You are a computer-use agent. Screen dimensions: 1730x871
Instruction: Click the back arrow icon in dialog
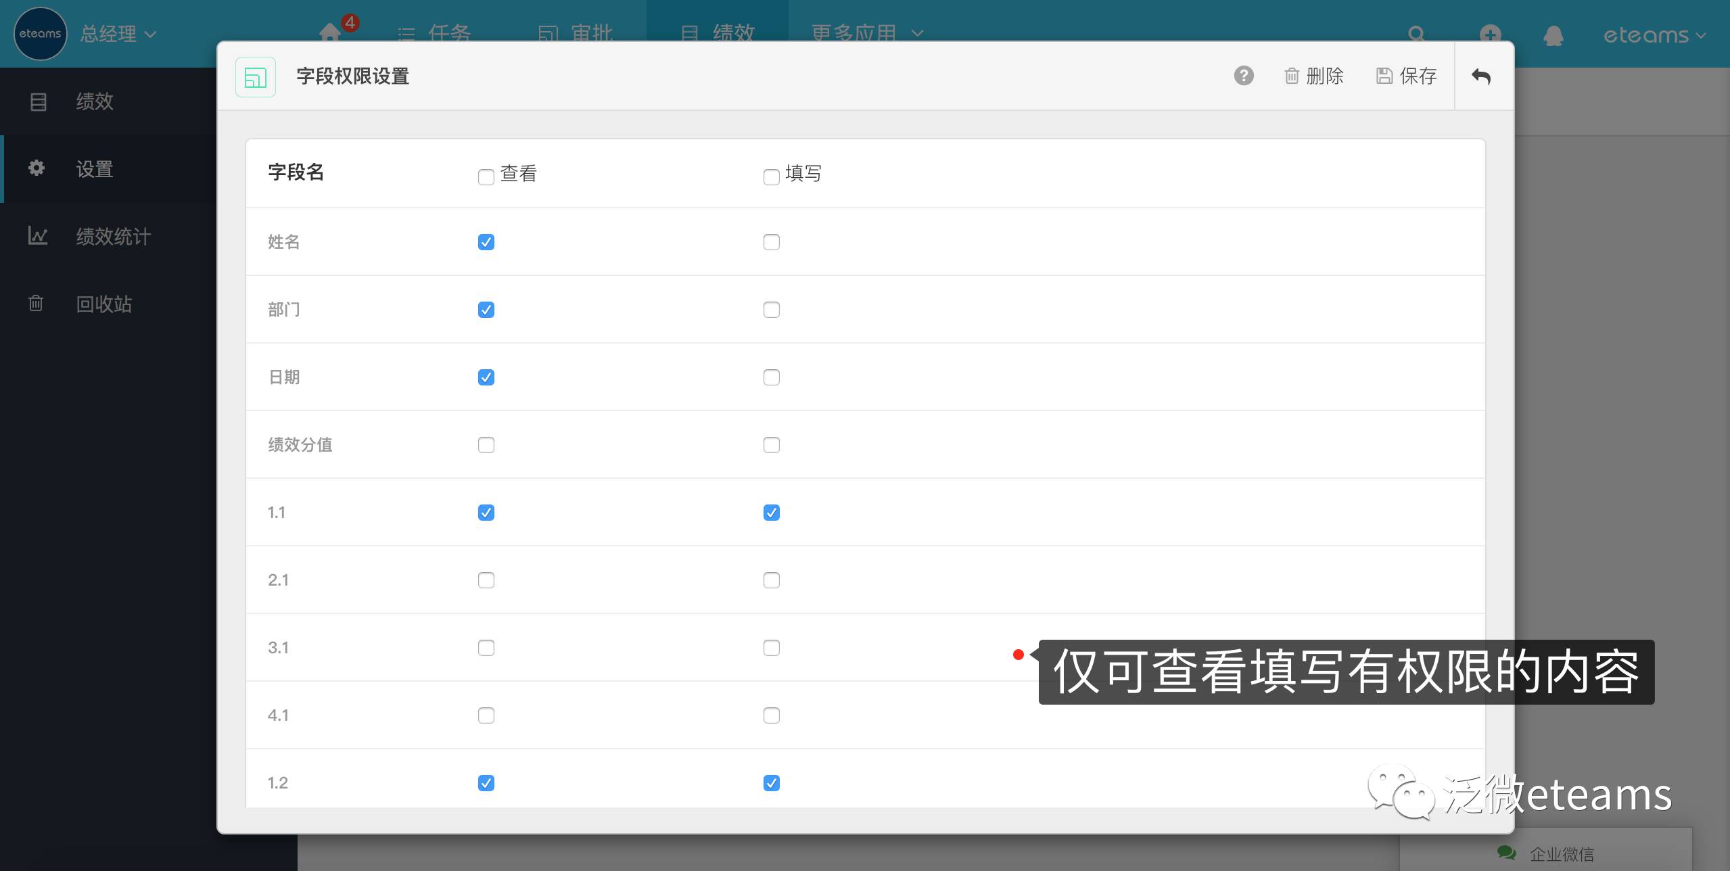point(1481,76)
